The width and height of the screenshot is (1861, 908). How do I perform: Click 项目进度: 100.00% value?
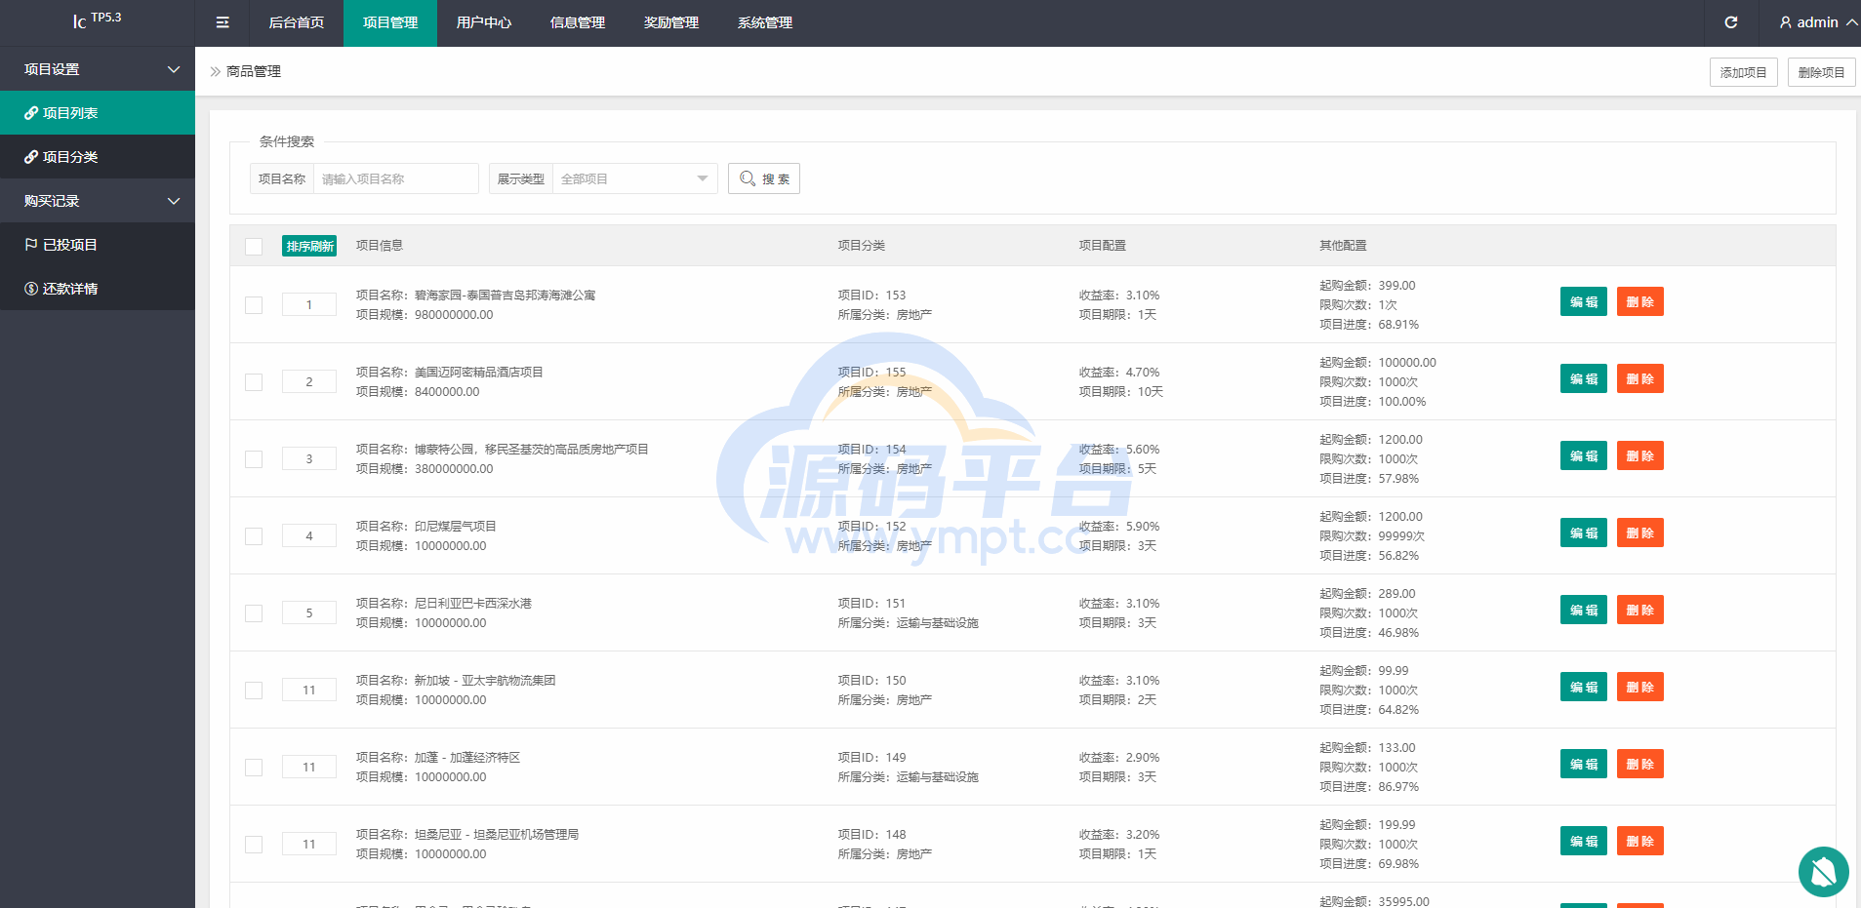click(x=1373, y=401)
